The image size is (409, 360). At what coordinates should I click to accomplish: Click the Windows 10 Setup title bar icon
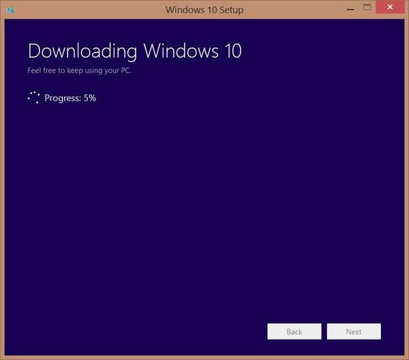10,10
